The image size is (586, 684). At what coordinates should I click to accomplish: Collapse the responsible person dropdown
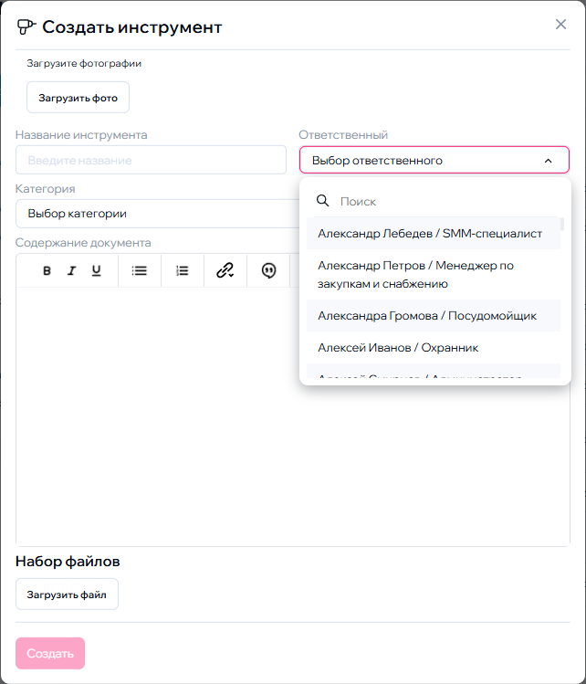tap(548, 161)
